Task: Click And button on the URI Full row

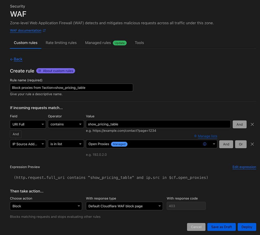Action: (239, 124)
